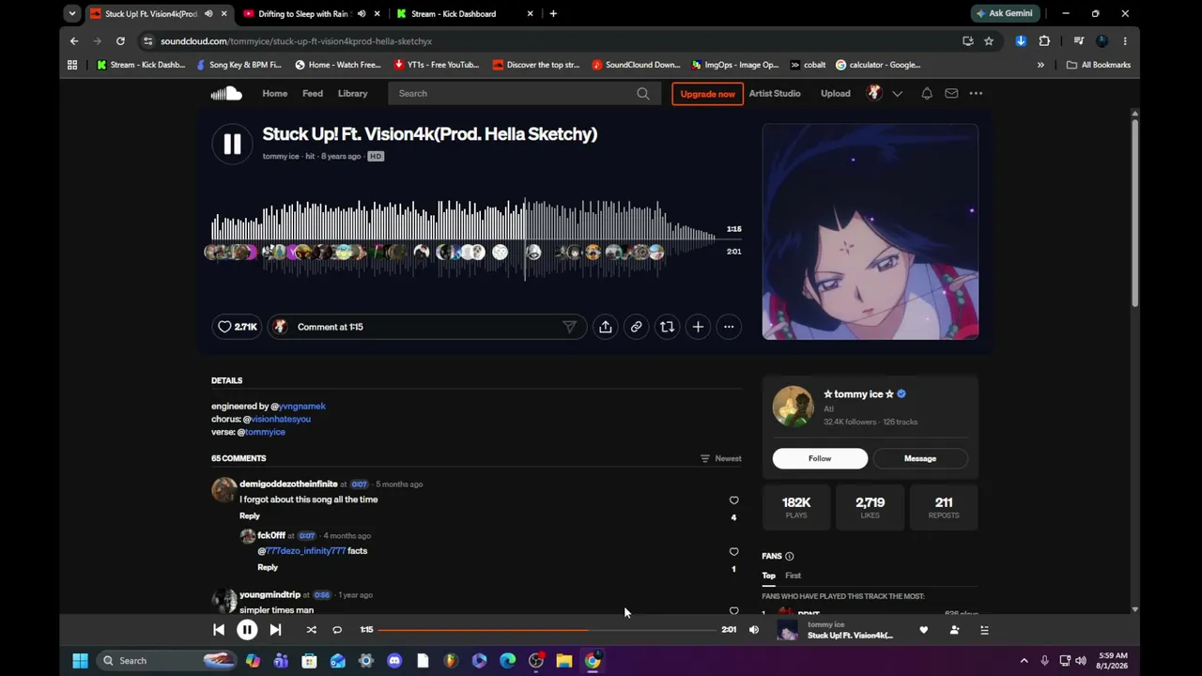Screen dimensions: 1202x676
Task: Click the Message button for tommy ice
Action: 920,458
